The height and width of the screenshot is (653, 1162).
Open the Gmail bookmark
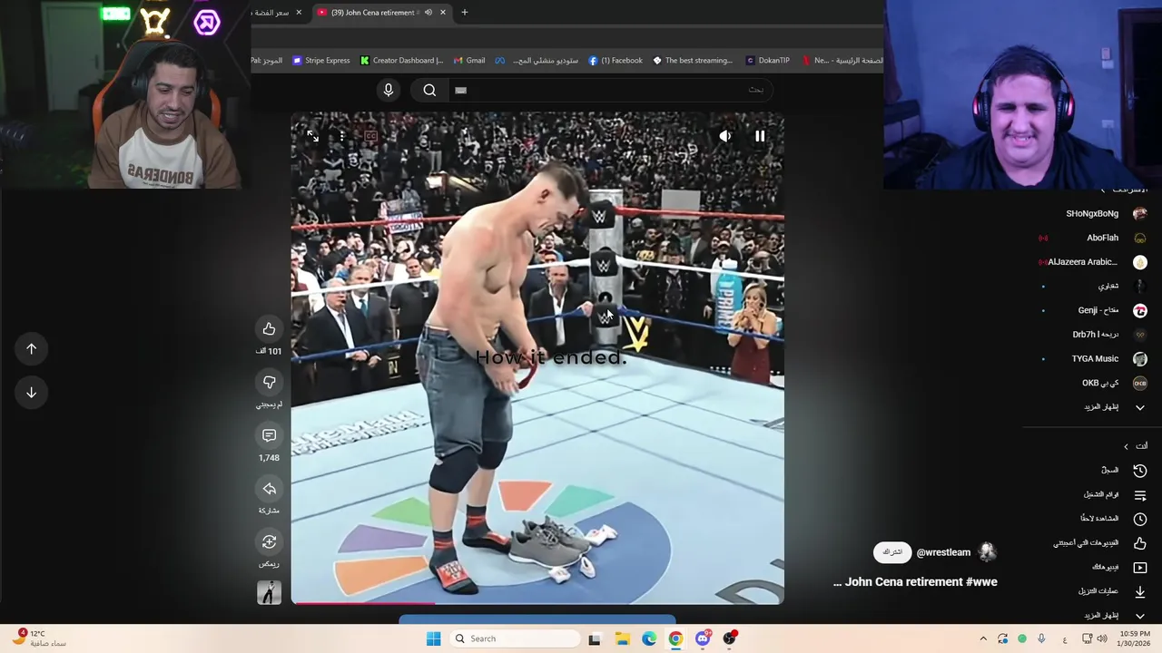pyautogui.click(x=469, y=61)
